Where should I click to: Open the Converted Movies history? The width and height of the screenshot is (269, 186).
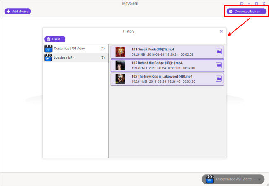click(246, 12)
